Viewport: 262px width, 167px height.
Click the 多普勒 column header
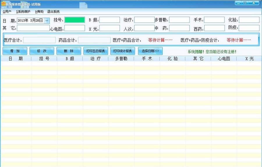(121, 58)
